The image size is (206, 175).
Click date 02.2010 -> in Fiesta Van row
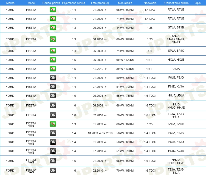pos(100,171)
